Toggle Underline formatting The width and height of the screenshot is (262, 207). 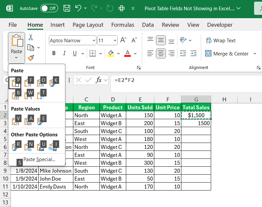coord(75,53)
